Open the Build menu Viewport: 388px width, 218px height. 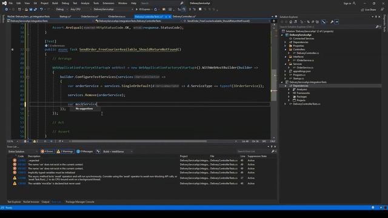55,3
